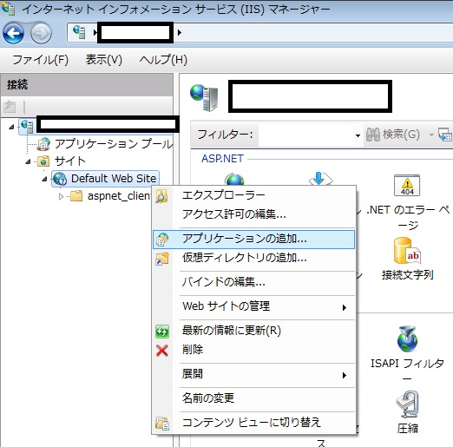The width and height of the screenshot is (453, 447).
Task: Click the grayed forward navigation arrow
Action: (x=41, y=34)
